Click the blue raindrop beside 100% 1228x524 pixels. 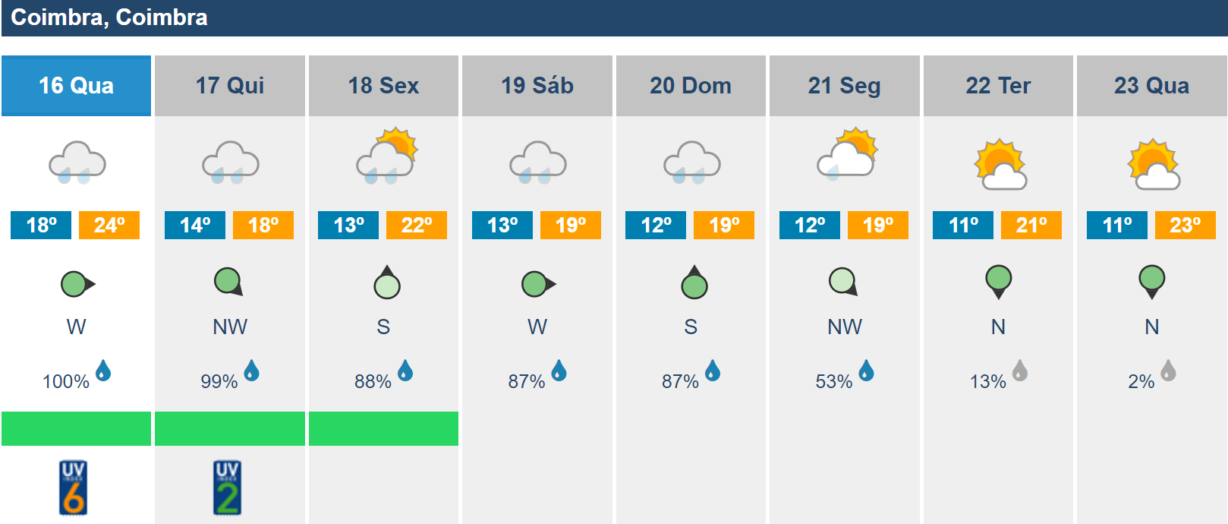point(103,371)
